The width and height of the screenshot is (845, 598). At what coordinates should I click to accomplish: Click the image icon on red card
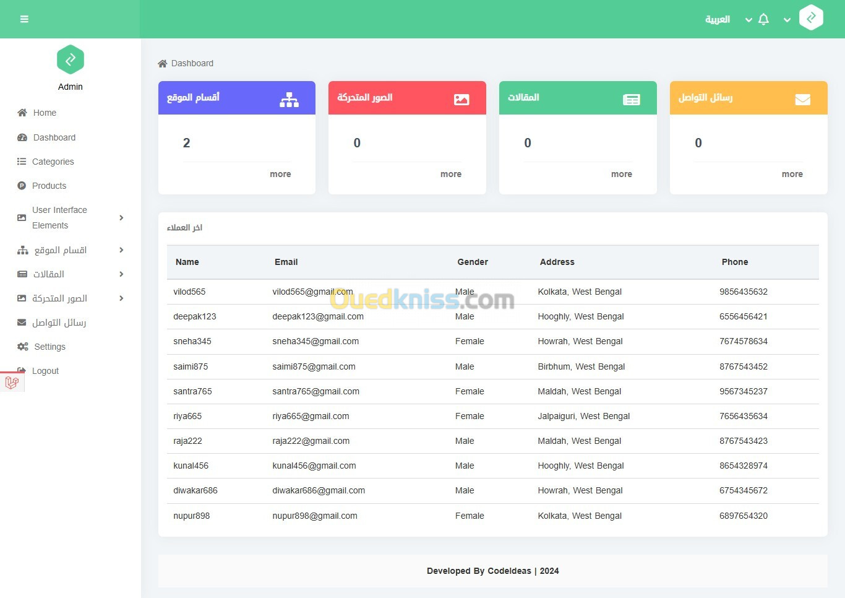point(461,100)
